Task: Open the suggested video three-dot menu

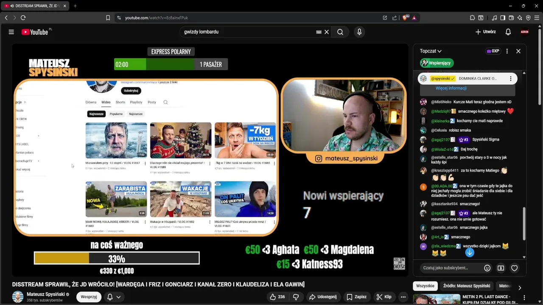Action: tap(524, 297)
